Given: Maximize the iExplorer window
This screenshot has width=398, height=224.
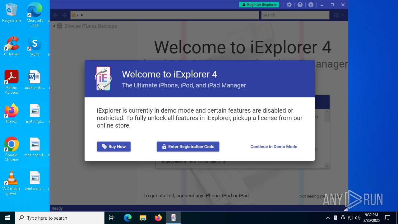Looking at the screenshot, I should click(332, 5).
